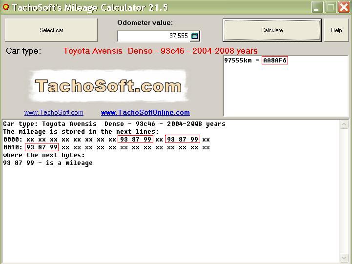Click the '97555km =' result text
Screen dimensions: 352x264
click(x=242, y=61)
